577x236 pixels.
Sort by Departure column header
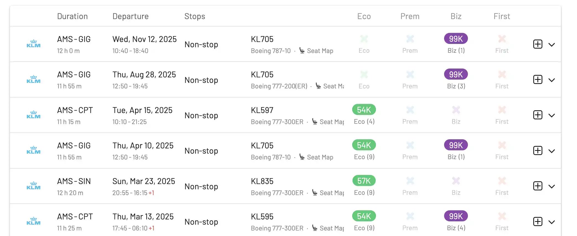coord(130,16)
